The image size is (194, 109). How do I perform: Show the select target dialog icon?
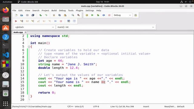coord(135,15)
